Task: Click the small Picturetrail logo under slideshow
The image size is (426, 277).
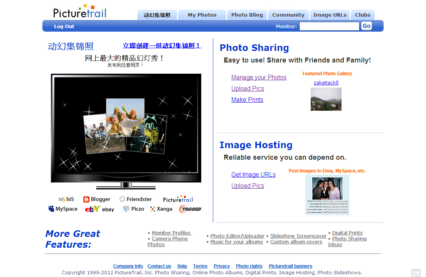Action: pyautogui.click(x=178, y=199)
